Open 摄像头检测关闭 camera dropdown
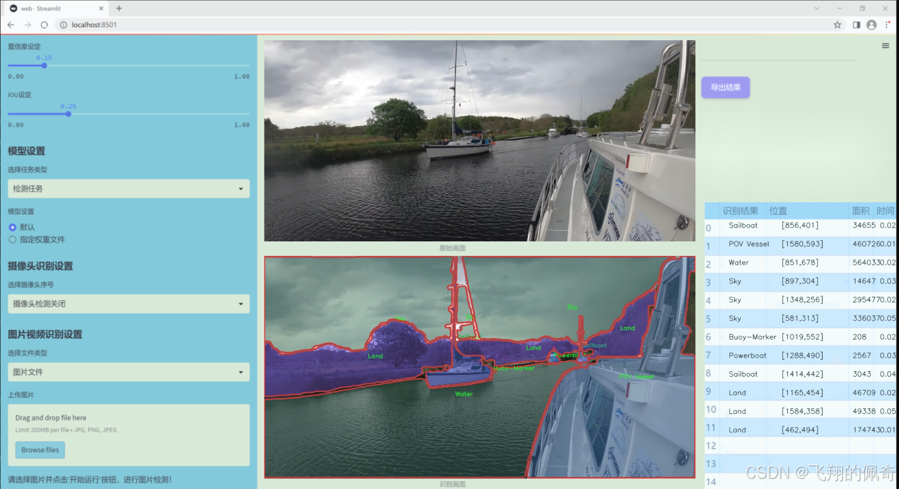This screenshot has width=899, height=489. pos(129,304)
